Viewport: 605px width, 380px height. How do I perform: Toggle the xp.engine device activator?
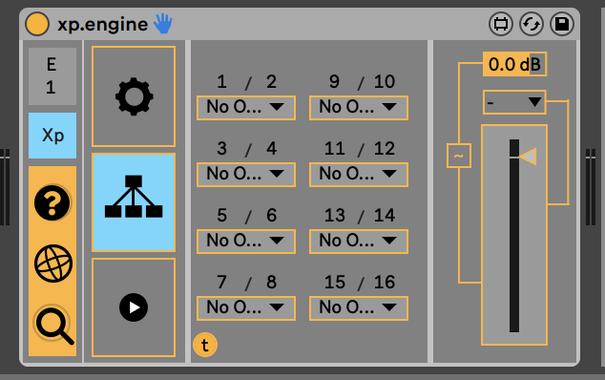pos(37,24)
